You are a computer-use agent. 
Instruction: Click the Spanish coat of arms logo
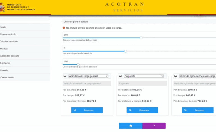2,7
